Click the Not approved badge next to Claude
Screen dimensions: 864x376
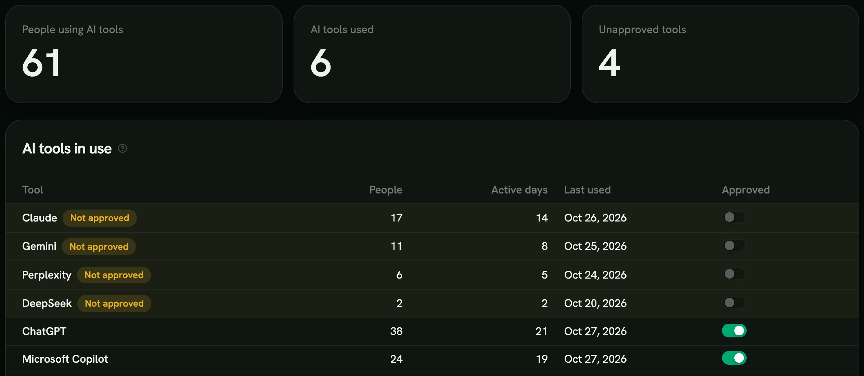coord(100,218)
